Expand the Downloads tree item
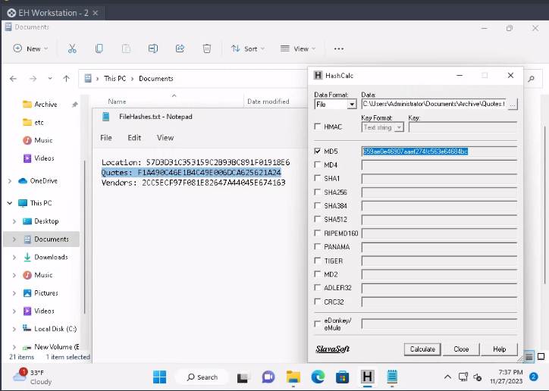549x391 pixels. click(14, 258)
